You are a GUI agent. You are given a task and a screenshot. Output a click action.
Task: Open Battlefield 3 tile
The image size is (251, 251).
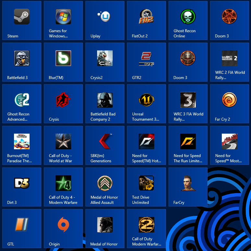pos(22,62)
